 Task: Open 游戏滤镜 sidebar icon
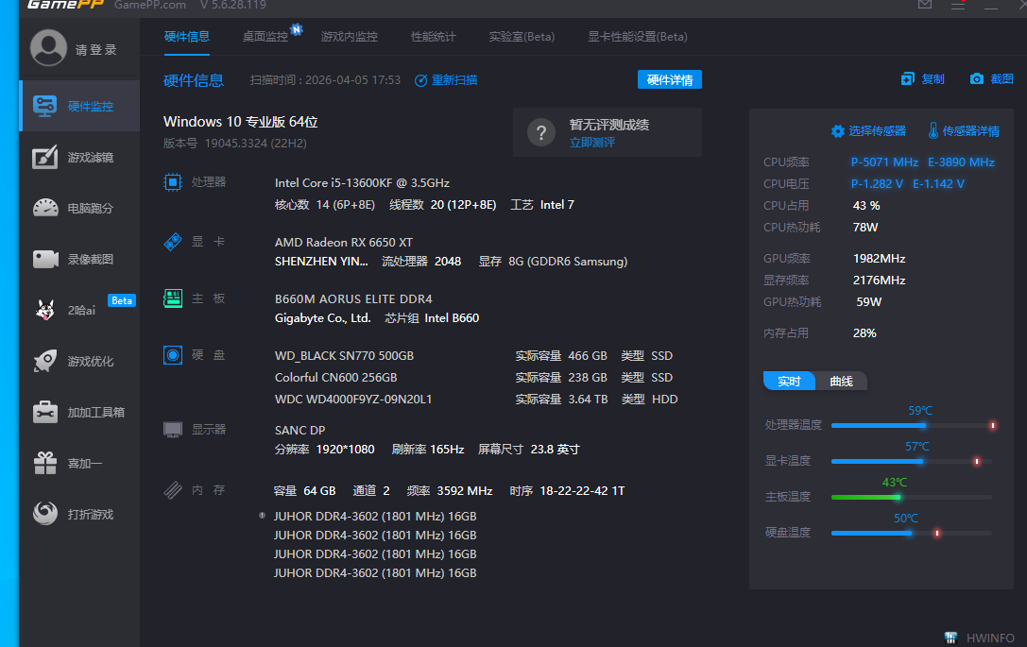coord(45,158)
